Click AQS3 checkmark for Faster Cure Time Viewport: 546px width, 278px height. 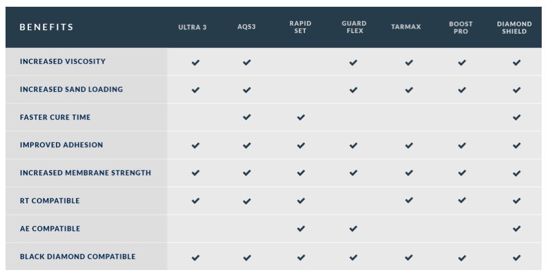(x=247, y=117)
